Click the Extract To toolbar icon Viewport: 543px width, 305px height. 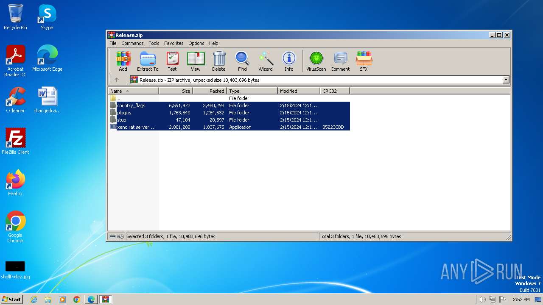tap(148, 61)
